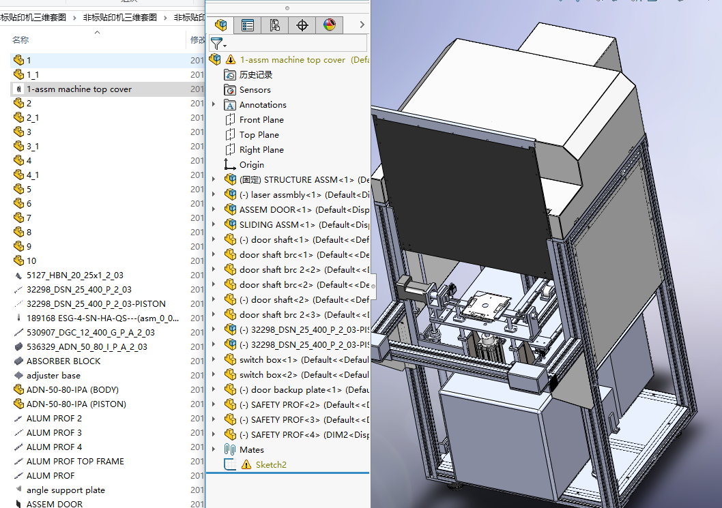Screen dimensions: 722x508
Task: Select Sketch2 with the warning icon
Action: click(270, 464)
